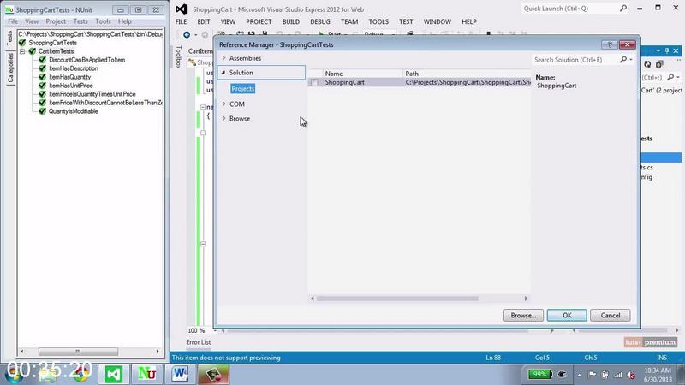Select the ItemHasDescription test
The width and height of the screenshot is (685, 385).
click(74, 68)
